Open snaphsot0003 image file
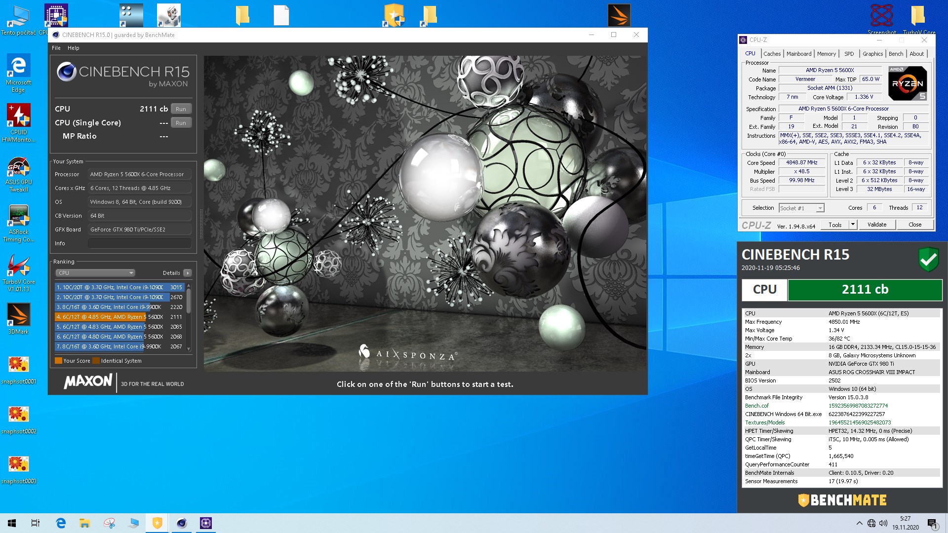 pyautogui.click(x=18, y=470)
